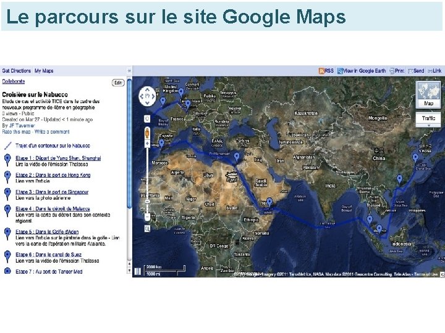Collapse the side panel with the double-arrow

pyautogui.click(x=129, y=71)
